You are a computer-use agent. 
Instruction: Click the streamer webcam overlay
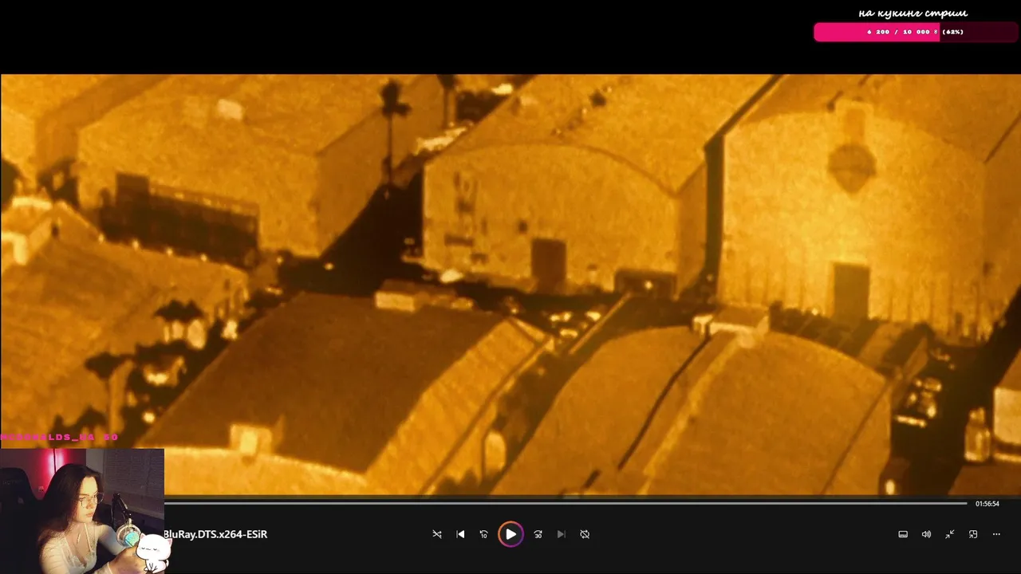(82, 511)
